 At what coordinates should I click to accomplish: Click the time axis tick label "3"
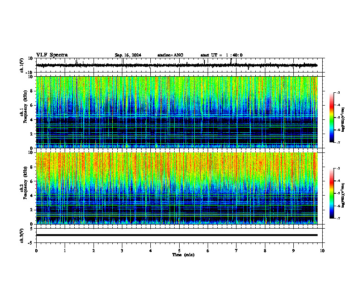(x=122, y=251)
